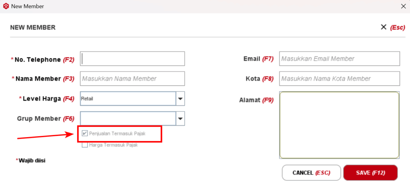Toggle the Penjualan Termasuk Pajak checkbox
This screenshot has height=193, width=410.
84,133
